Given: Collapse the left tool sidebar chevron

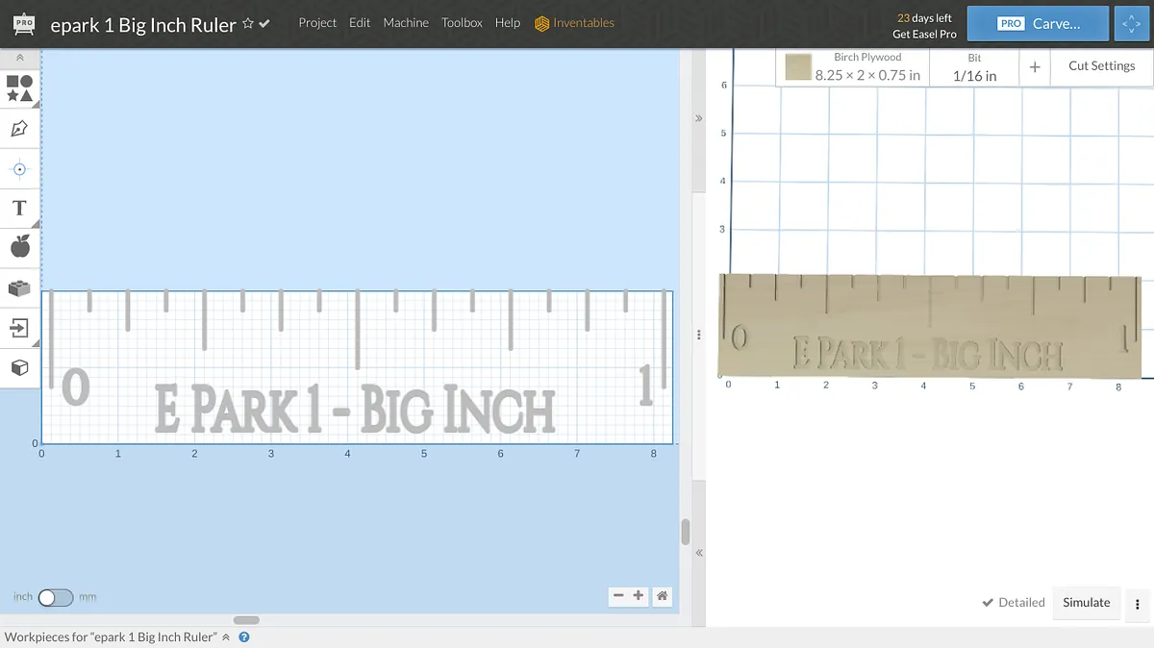Looking at the screenshot, I should (x=20, y=58).
